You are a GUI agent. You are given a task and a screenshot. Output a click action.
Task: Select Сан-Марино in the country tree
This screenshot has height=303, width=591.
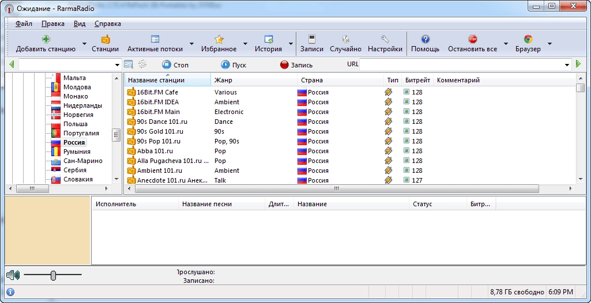click(82, 161)
